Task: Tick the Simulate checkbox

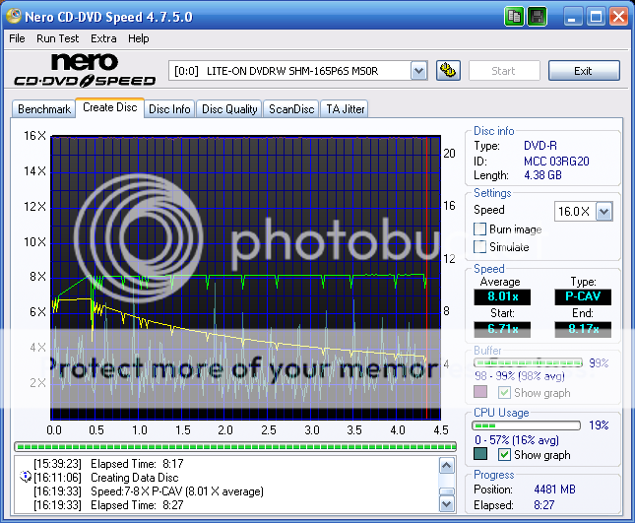Action: click(x=480, y=247)
